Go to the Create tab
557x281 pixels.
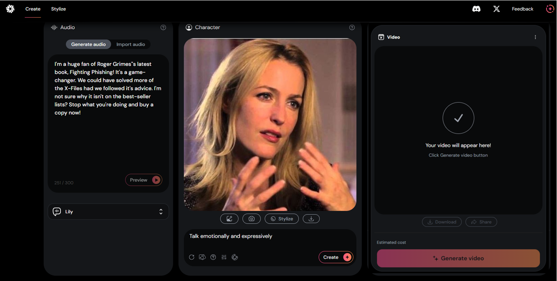[33, 9]
